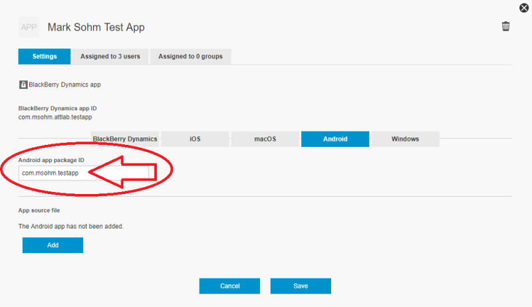Click the APP placeholder icon
Viewport: 532px width, 307px height.
pyautogui.click(x=29, y=27)
